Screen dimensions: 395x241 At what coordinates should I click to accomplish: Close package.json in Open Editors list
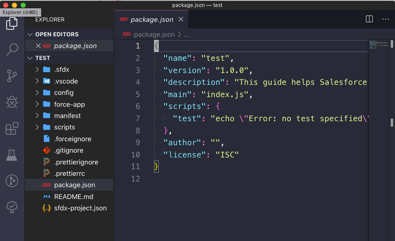[x=38, y=46]
